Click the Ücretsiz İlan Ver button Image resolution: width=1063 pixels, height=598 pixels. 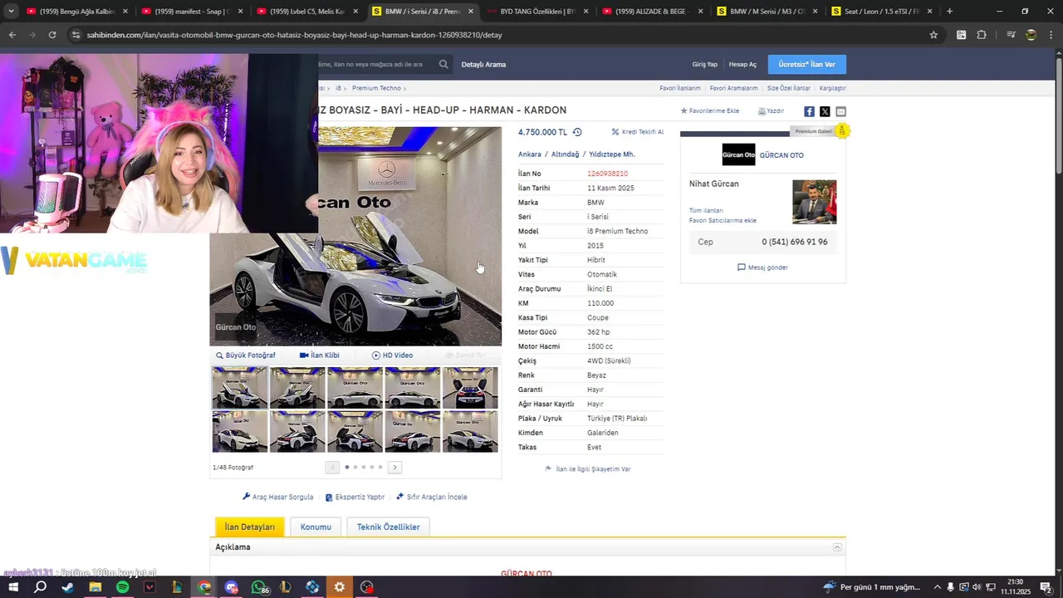click(x=807, y=64)
